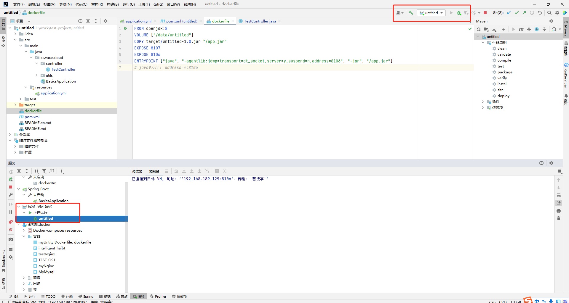Viewport: 569px width, 303px height.
Task: Expand the utils package
Action: [36, 75]
